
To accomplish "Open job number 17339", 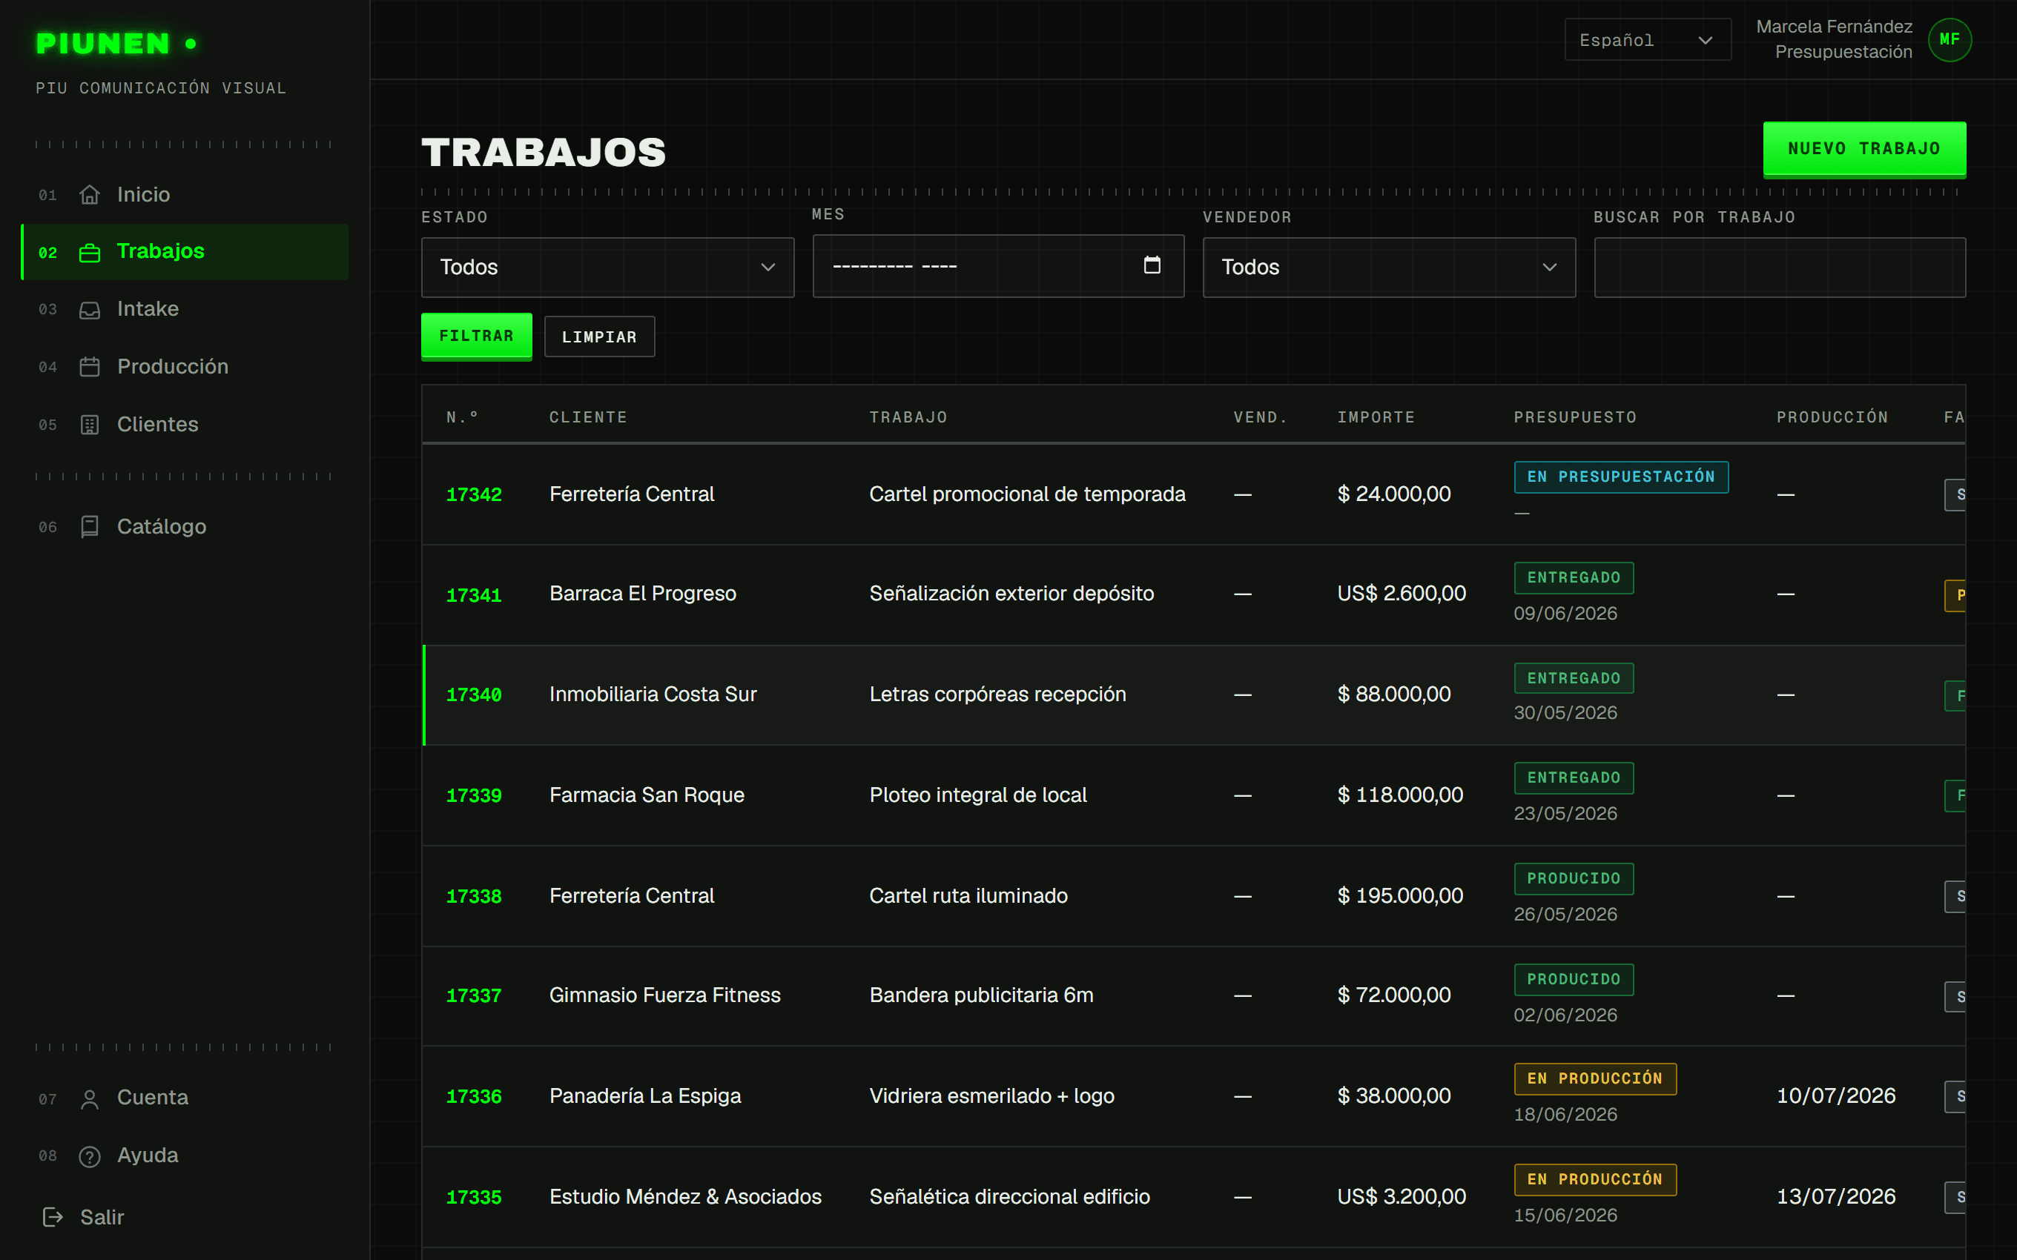I will point(473,795).
